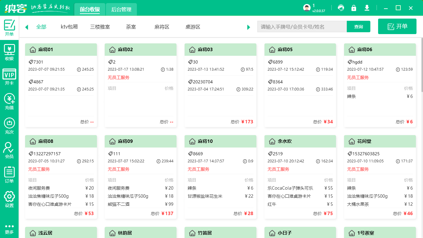The height and width of the screenshot is (238, 423).
Task: Click the 开单 button at top right
Action: pyautogui.click(x=397, y=26)
